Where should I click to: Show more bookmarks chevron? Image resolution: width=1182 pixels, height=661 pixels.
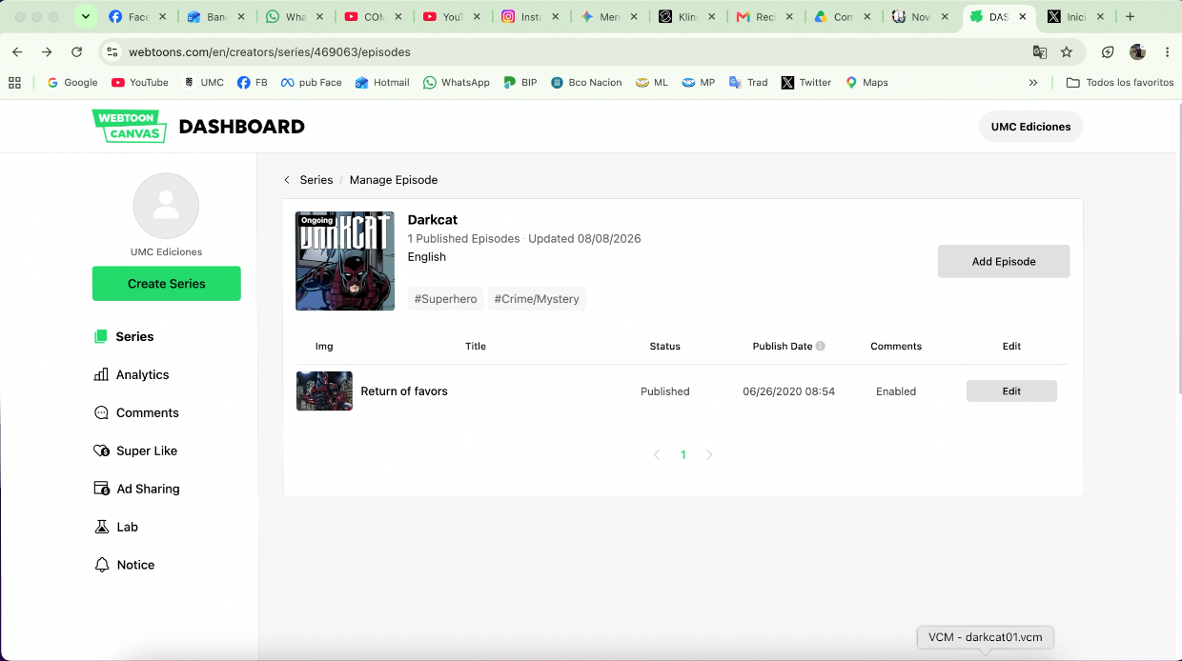coord(1033,83)
